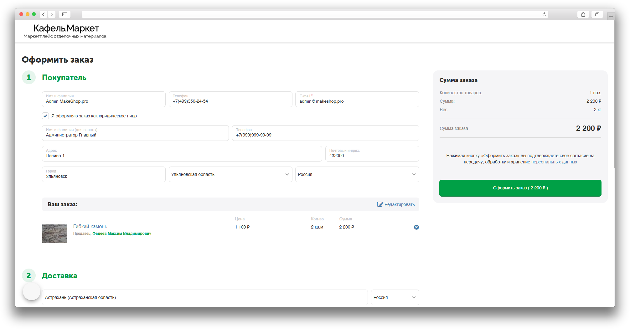Open seller Фадеев Максим Владимирович link

[122, 234]
